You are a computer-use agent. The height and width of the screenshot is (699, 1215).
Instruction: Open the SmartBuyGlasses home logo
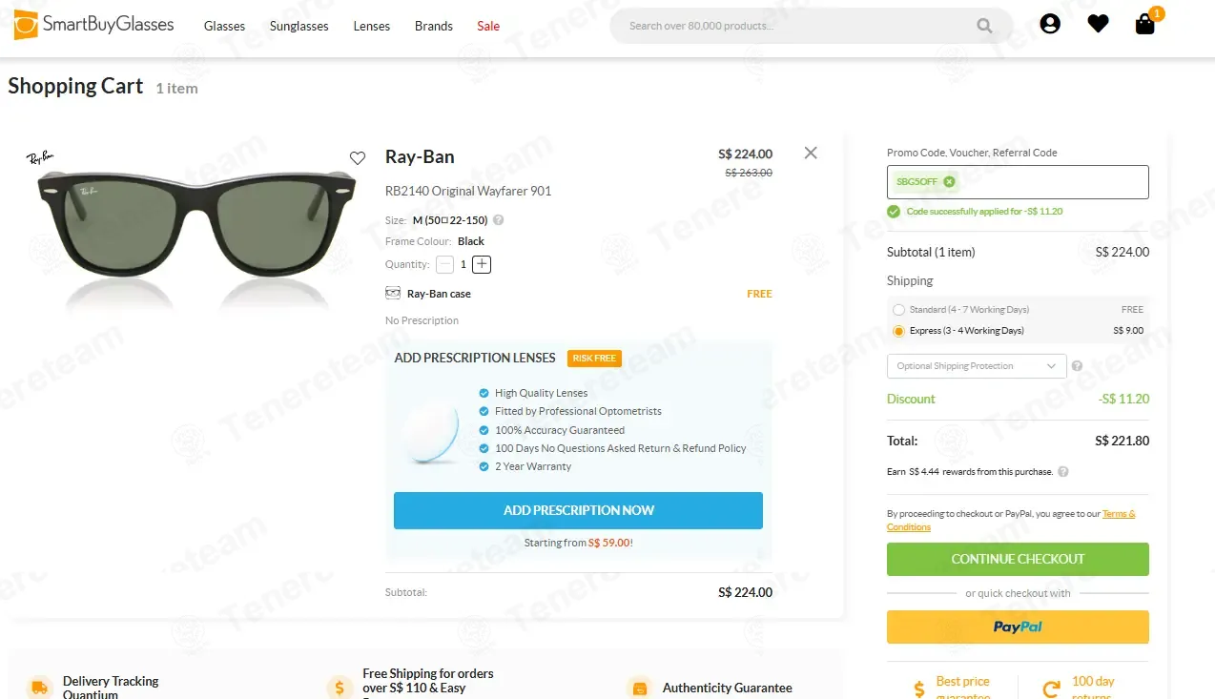(x=93, y=25)
